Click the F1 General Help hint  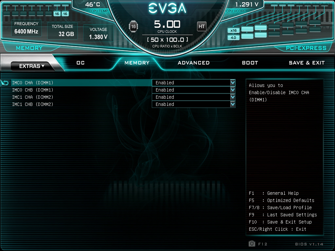point(274,193)
